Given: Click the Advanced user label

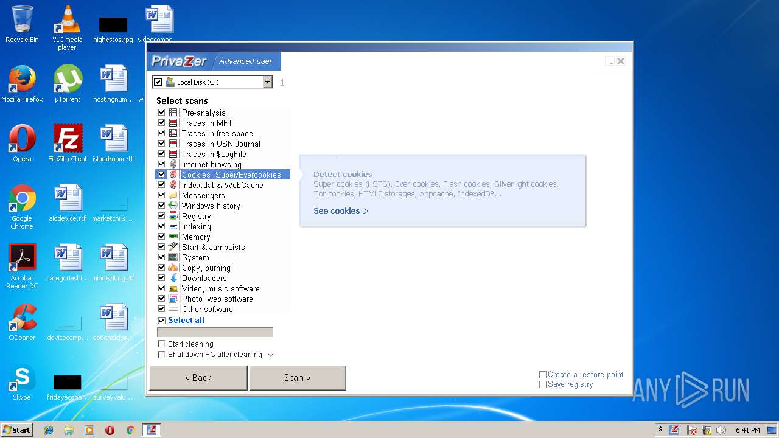Looking at the screenshot, I should click(245, 61).
